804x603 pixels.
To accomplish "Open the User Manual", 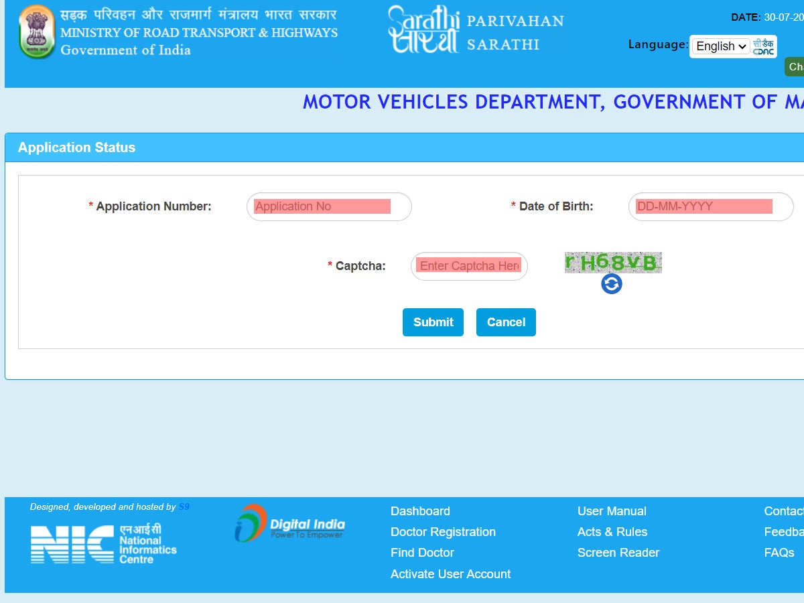I will pyautogui.click(x=611, y=511).
